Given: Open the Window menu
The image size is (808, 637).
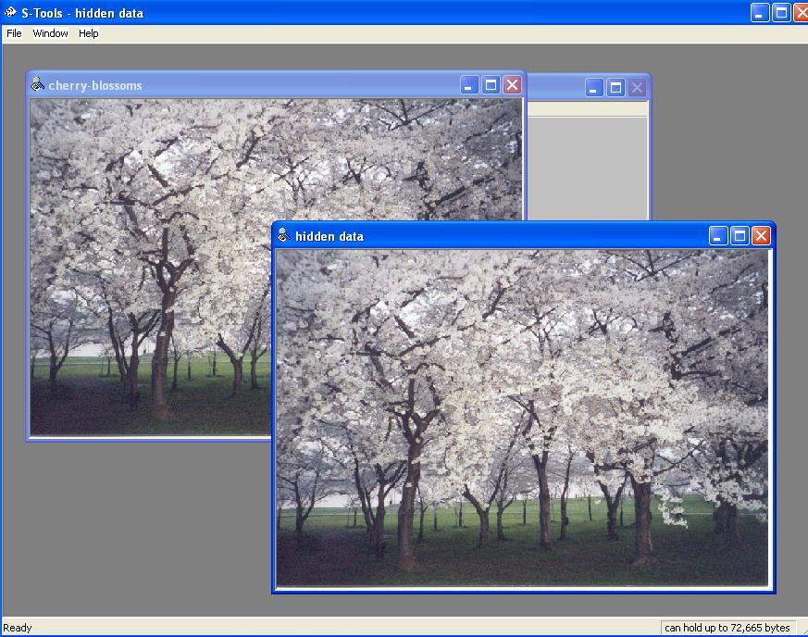Looking at the screenshot, I should tap(50, 33).
